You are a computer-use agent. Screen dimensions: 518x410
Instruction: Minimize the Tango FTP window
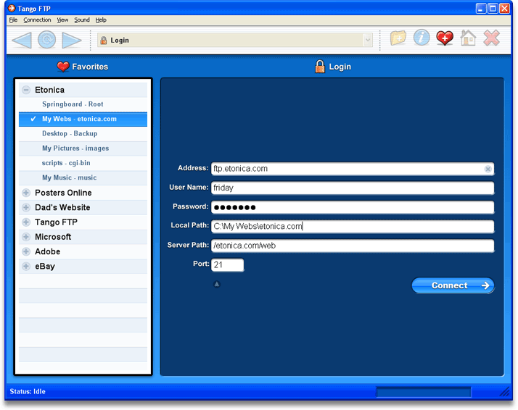pyautogui.click(x=481, y=8)
